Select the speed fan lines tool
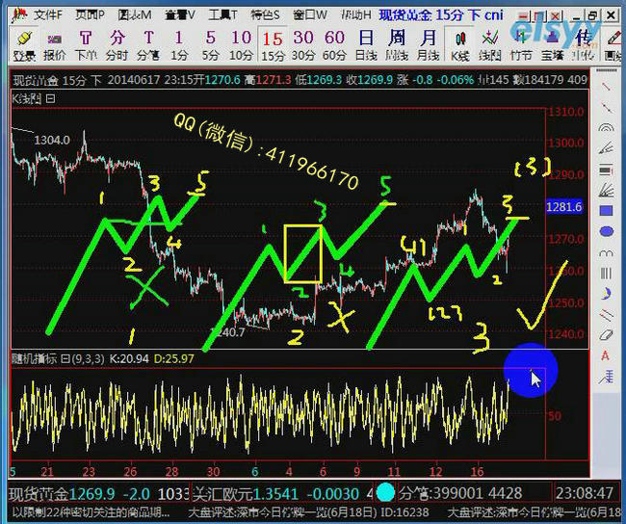 (x=606, y=148)
